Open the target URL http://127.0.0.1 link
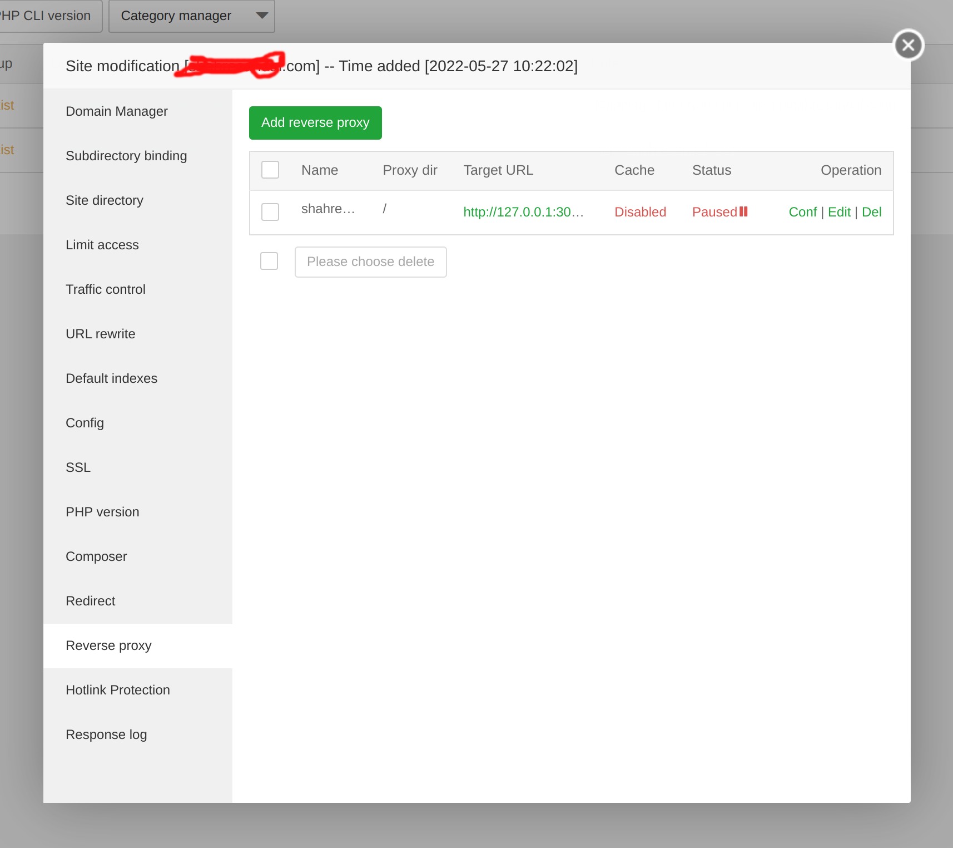This screenshot has height=848, width=953. (523, 212)
